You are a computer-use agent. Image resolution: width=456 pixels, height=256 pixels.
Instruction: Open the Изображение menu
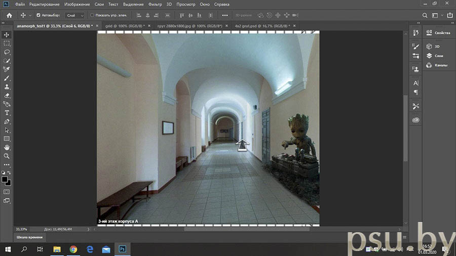(x=77, y=5)
